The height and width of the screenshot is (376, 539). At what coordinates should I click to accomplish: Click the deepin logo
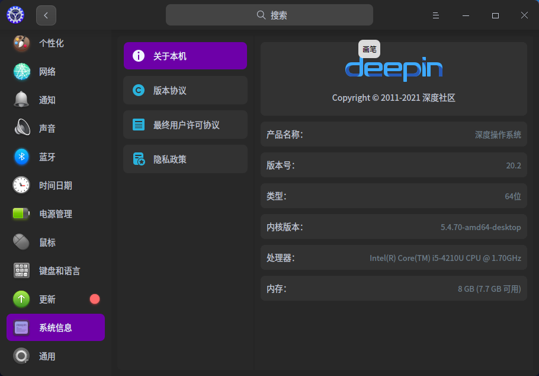(394, 69)
